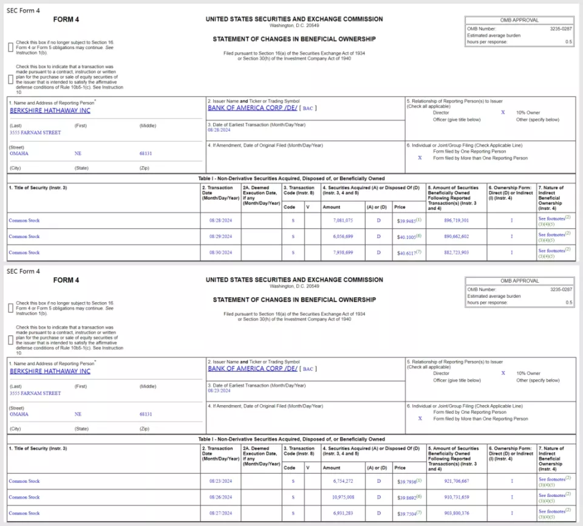Select the amount 6,056,699

click(x=343, y=237)
